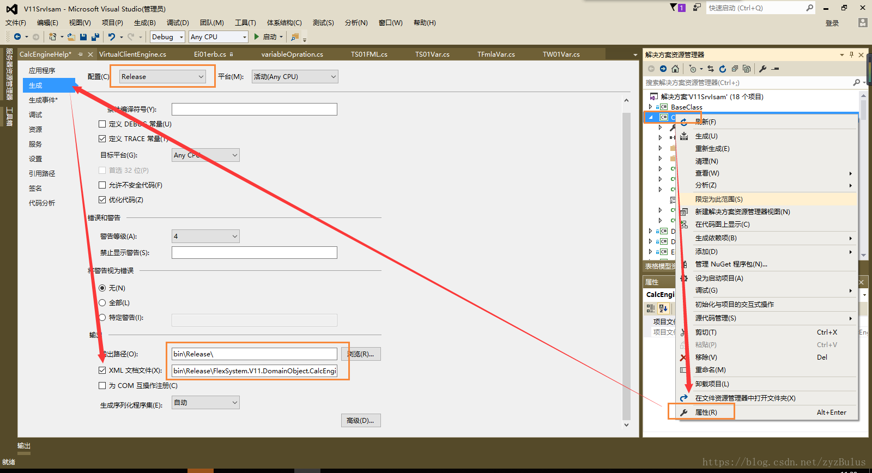Click the 高级(D)... button
Screen dimensions: 872x473
pyautogui.click(x=361, y=421)
